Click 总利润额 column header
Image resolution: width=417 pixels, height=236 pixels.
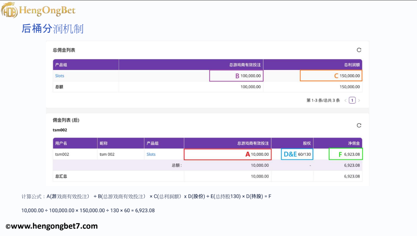352,65
